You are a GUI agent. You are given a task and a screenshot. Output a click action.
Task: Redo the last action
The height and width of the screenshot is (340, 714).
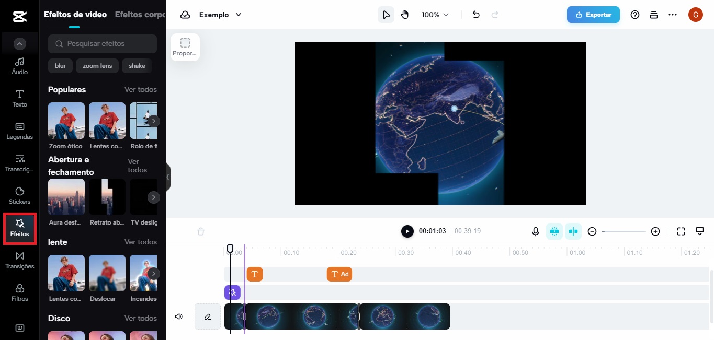tap(495, 15)
